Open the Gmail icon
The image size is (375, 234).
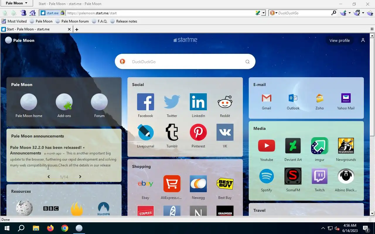point(266,98)
